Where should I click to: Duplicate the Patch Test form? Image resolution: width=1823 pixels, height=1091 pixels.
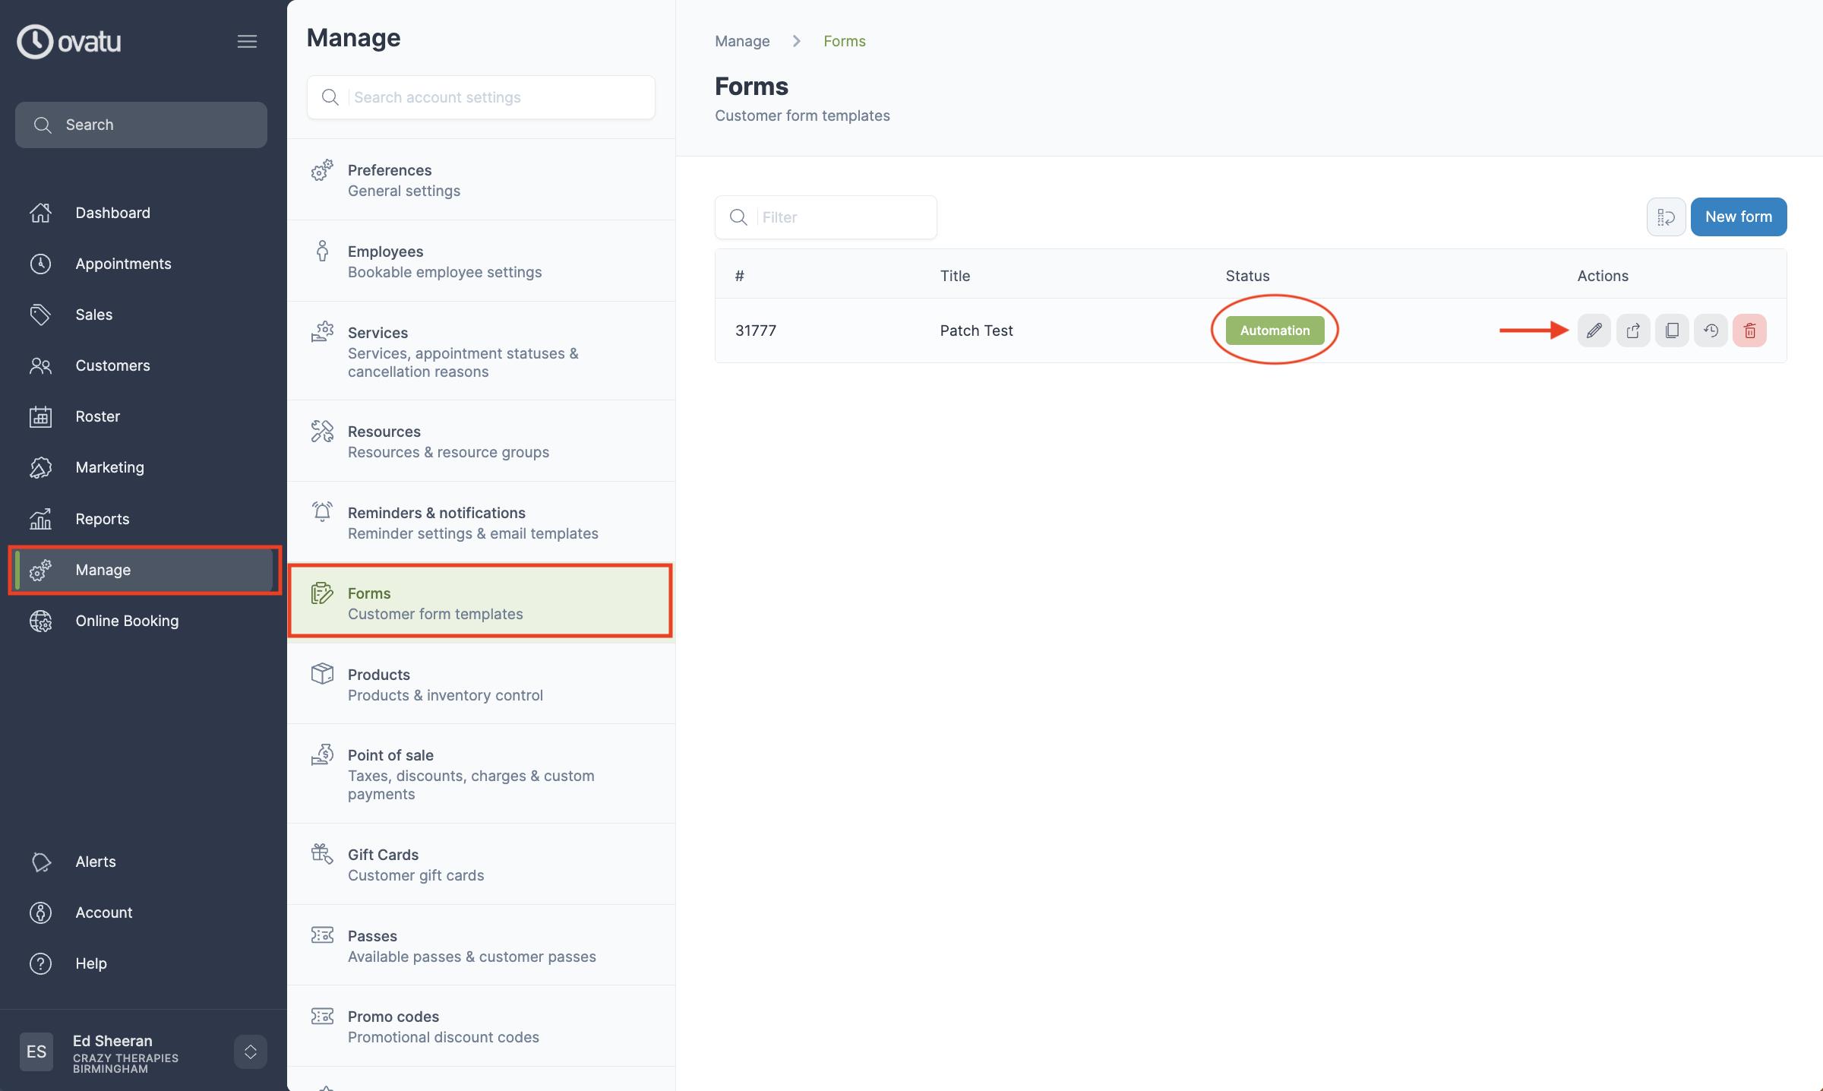[1672, 330]
